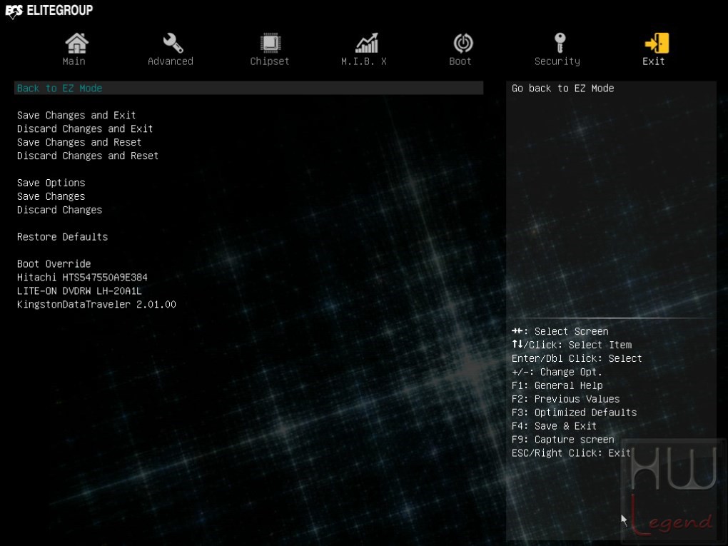Select Discard Changes and Reset

pos(88,156)
